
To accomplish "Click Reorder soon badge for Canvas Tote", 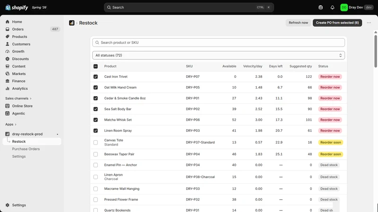I will [x=330, y=143].
